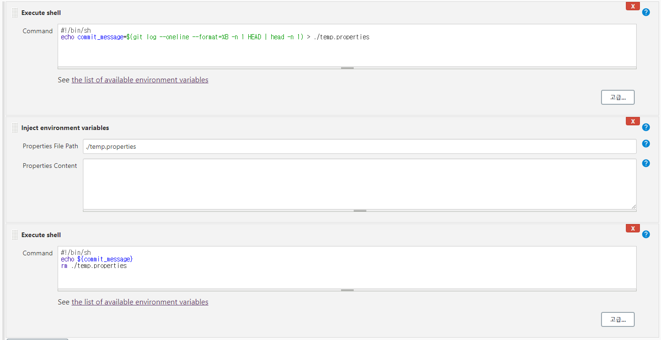The image size is (661, 340).
Task: Show help for Properties File Path
Action: [646, 144]
